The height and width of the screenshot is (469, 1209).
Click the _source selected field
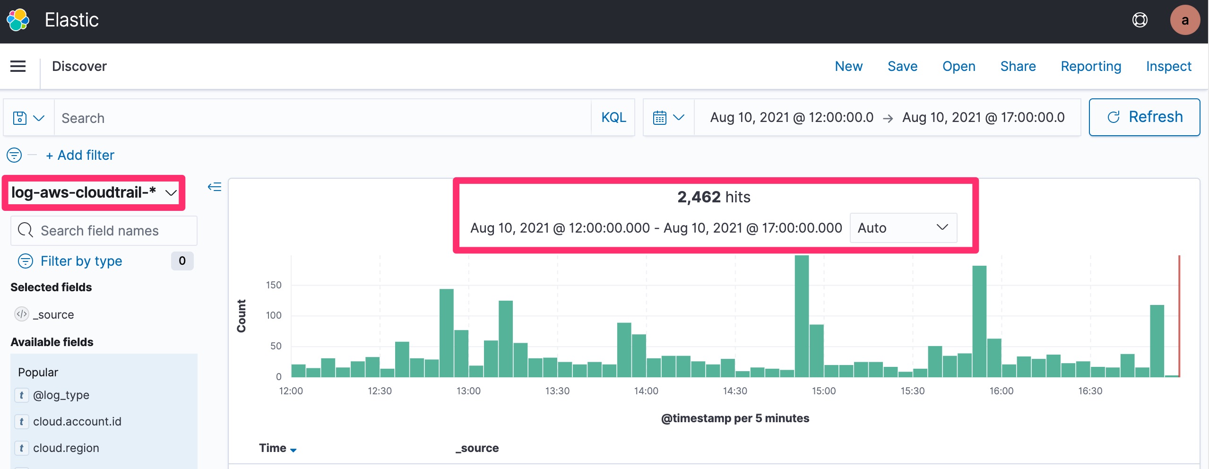(x=53, y=314)
